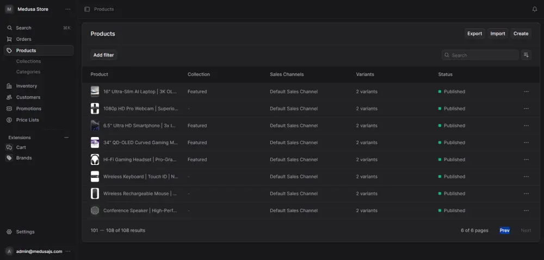
Task: Click the Add filter button
Action: click(103, 55)
